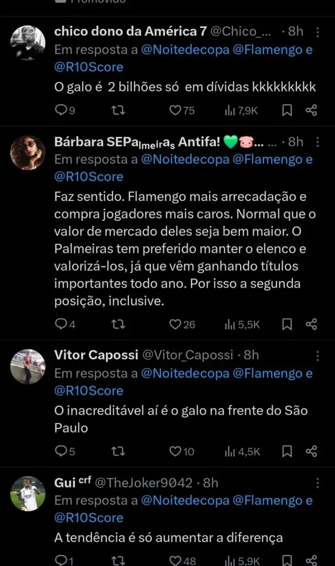Share Vitor Capossi's tweet
This screenshot has height=566, width=335.
pos(311,451)
